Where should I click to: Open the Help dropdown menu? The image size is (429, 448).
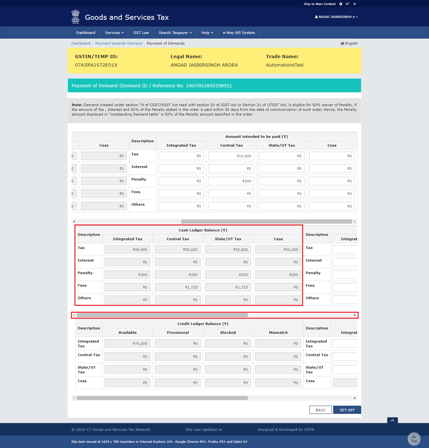pyautogui.click(x=207, y=32)
